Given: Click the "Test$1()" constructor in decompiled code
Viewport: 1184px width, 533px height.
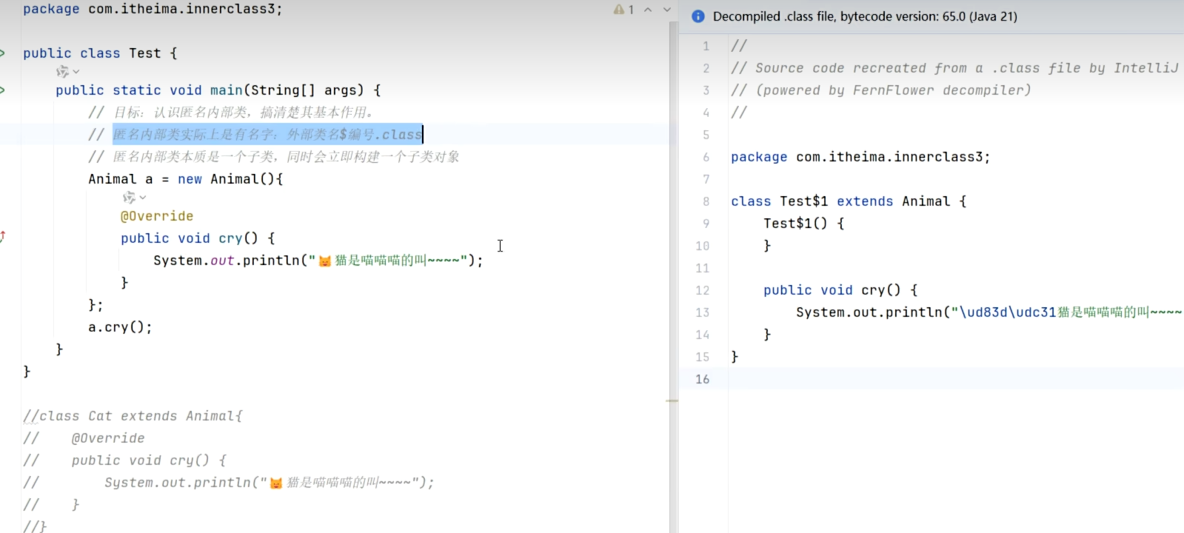Looking at the screenshot, I should click(795, 224).
